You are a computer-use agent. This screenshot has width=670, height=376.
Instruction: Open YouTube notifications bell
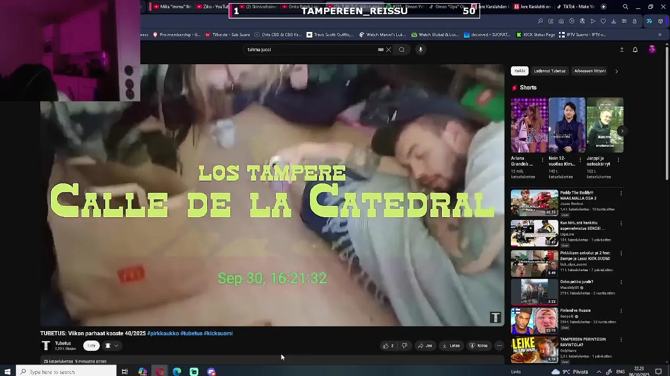(635, 50)
